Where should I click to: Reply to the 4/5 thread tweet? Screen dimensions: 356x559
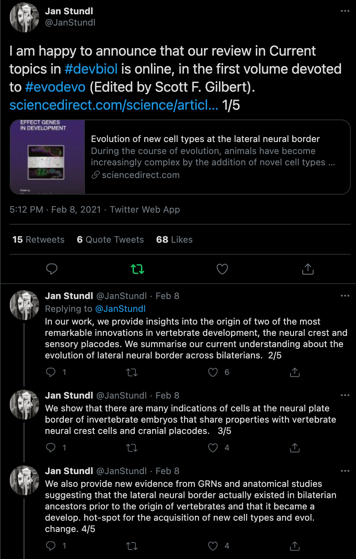pos(51,546)
